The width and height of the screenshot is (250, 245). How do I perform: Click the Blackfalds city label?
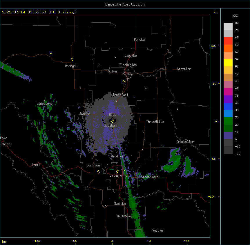[x=128, y=65]
